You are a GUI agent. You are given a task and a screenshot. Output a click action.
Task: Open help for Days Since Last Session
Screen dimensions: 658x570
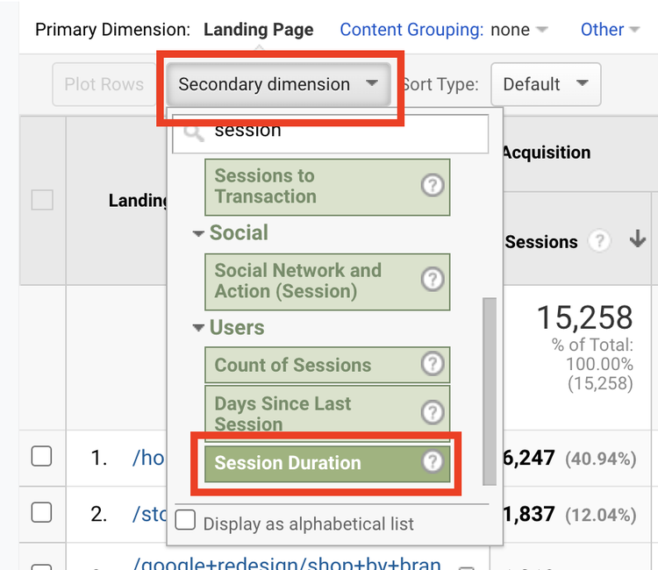pyautogui.click(x=433, y=412)
